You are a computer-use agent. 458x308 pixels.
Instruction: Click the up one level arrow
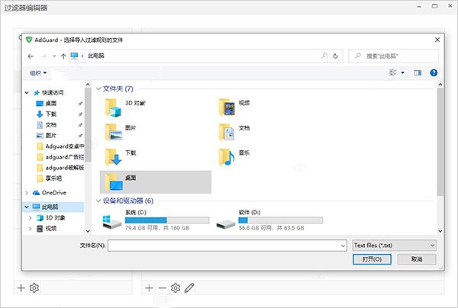(63, 56)
